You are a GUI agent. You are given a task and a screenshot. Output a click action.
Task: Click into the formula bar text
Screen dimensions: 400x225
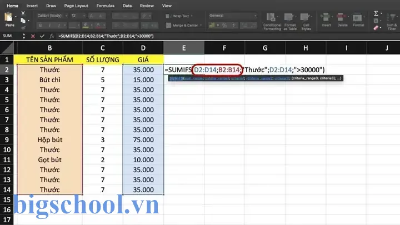coord(106,36)
